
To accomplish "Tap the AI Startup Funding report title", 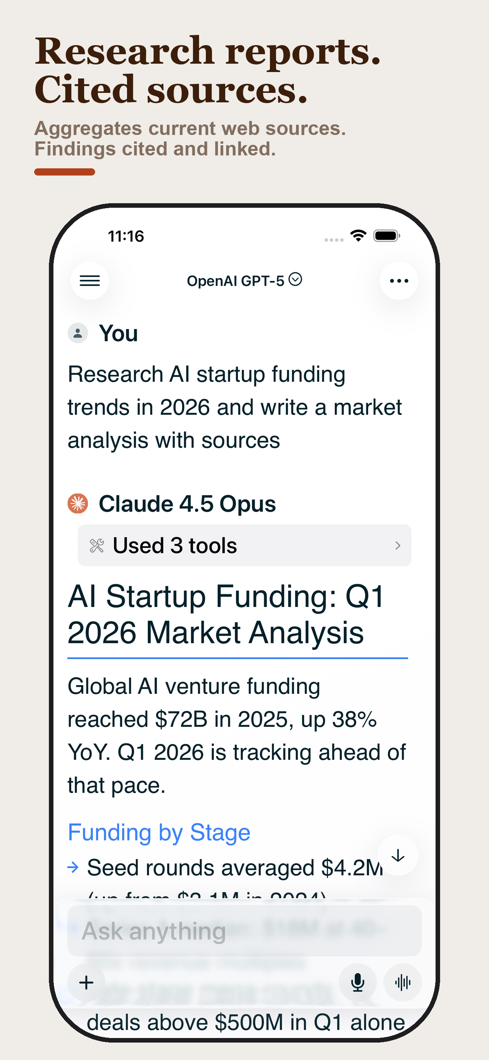I will pyautogui.click(x=226, y=614).
